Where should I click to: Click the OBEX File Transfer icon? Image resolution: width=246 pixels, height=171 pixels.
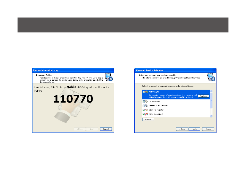(146, 110)
